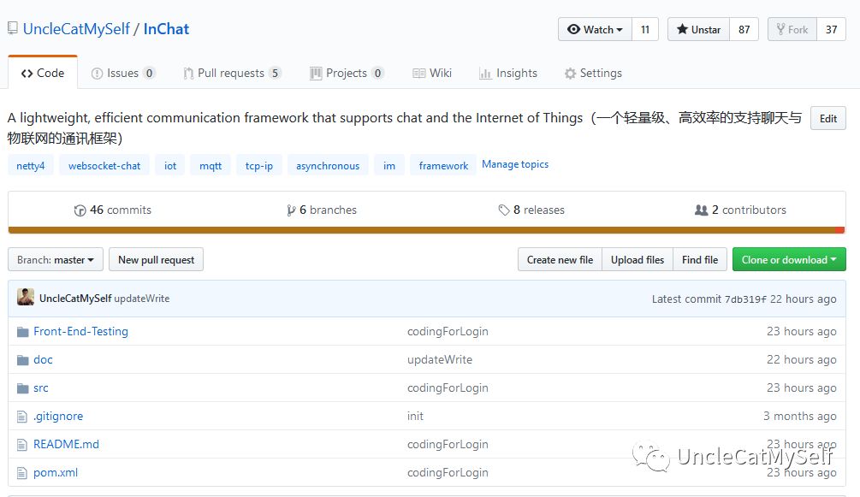The width and height of the screenshot is (860, 497).
Task: Open the init commit message for .gitignore
Action: (x=415, y=417)
